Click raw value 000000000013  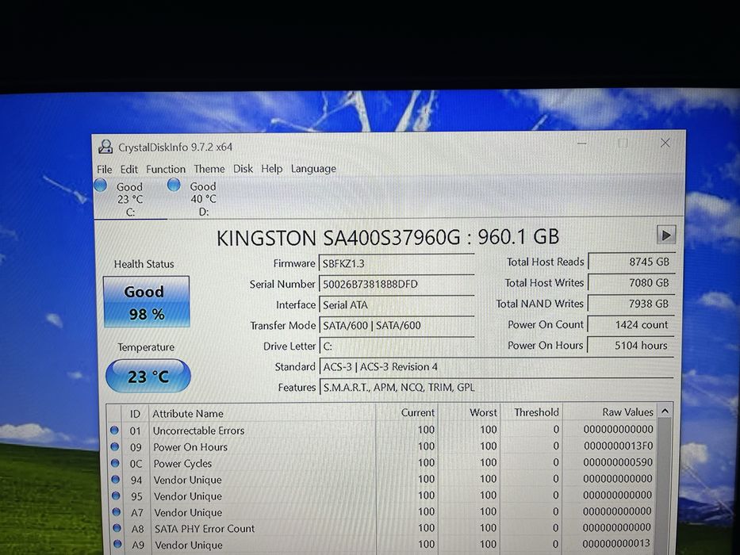(616, 543)
